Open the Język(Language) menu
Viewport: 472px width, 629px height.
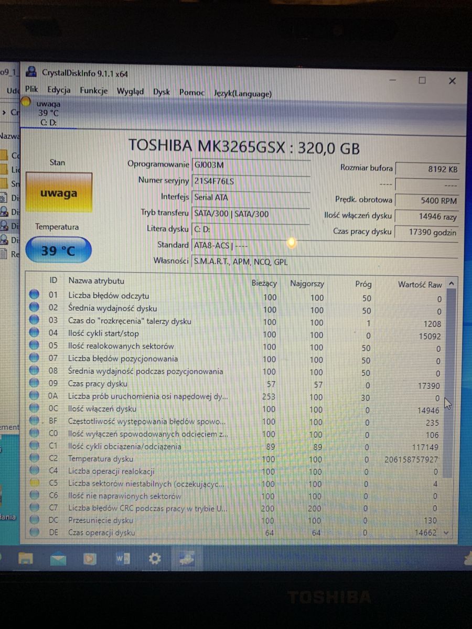[x=243, y=94]
